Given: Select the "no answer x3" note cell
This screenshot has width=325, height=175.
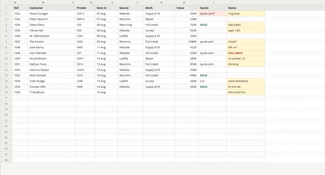Looking at the screenshot, I should tap(246, 59).
